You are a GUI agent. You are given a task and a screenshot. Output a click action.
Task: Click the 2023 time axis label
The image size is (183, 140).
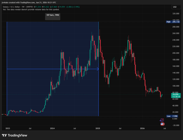[8, 128]
